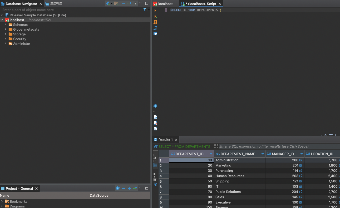340x208 pixels.
Task: Expand the Administer node
Action: pos(6,44)
